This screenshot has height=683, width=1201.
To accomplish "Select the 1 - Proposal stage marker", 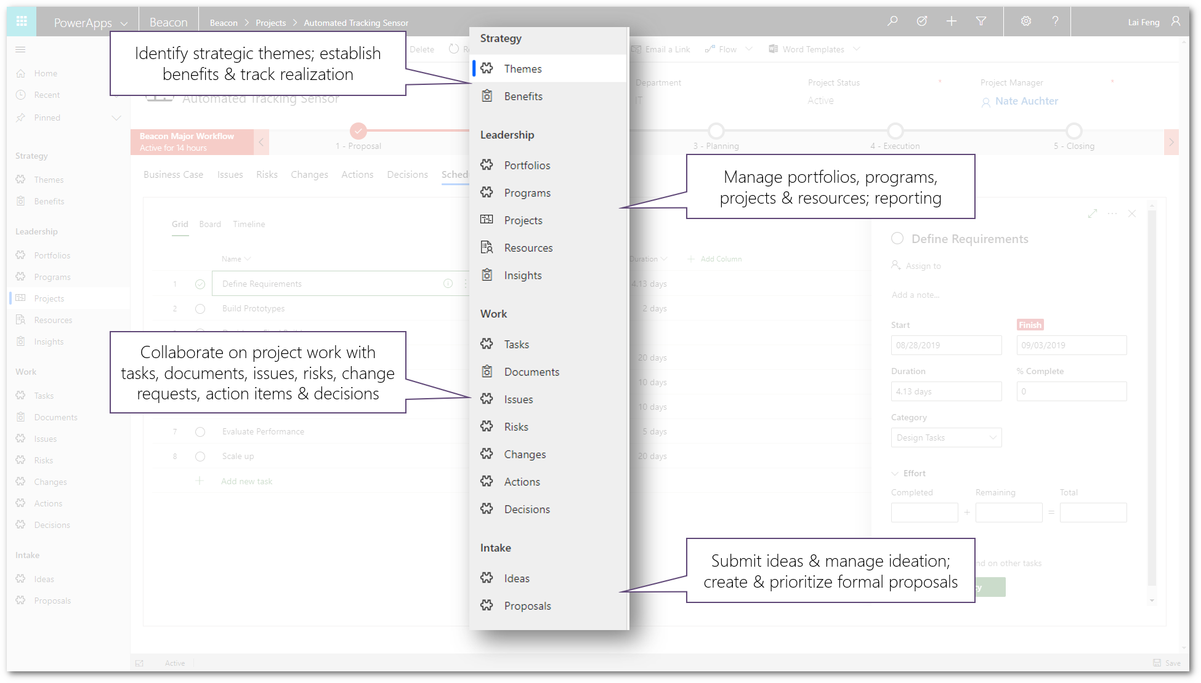I will tap(358, 130).
